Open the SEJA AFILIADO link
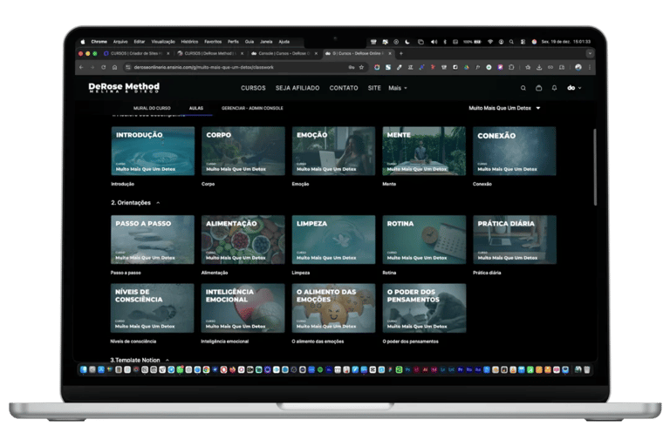The width and height of the screenshot is (670, 446). click(x=297, y=88)
